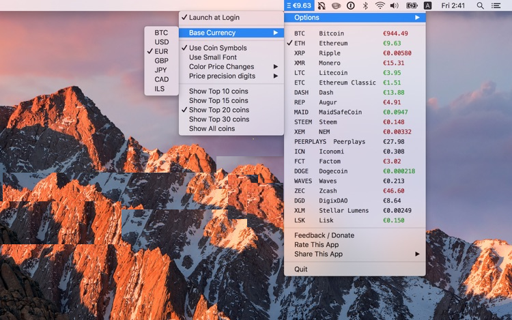The image size is (512, 320).
Task: Select the Augur REP row
Action: (x=354, y=102)
